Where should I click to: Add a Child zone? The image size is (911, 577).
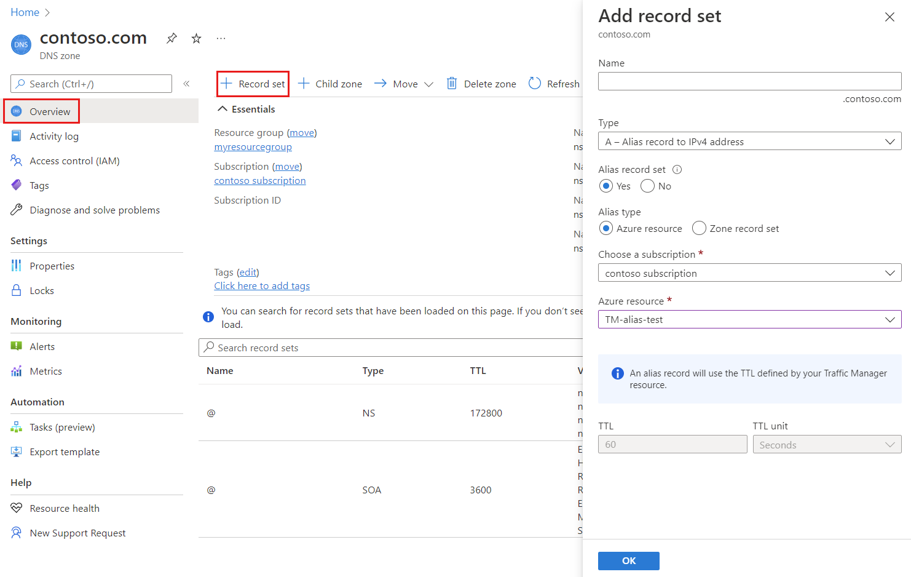pos(330,84)
